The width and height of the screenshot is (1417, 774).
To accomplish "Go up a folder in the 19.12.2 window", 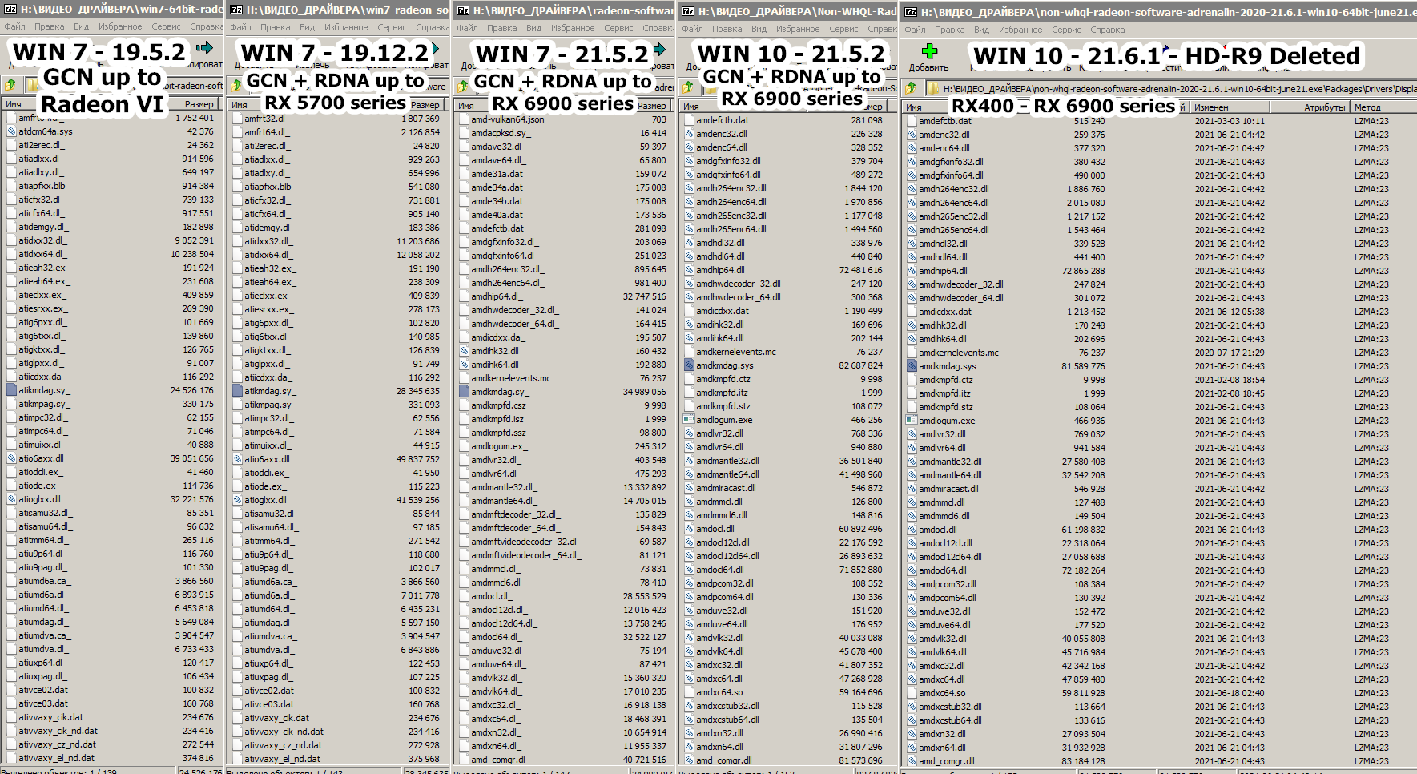I will click(237, 85).
